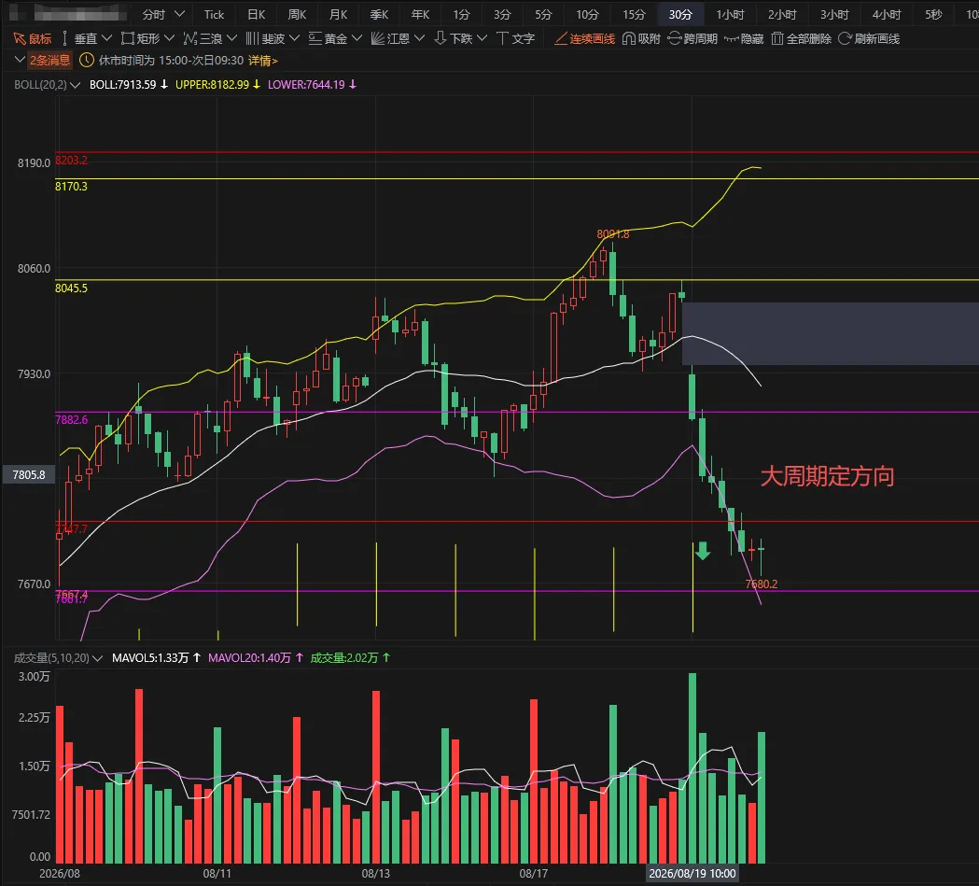Select the 三浪 wave drawing tool
This screenshot has height=886, width=979.
tap(203, 38)
